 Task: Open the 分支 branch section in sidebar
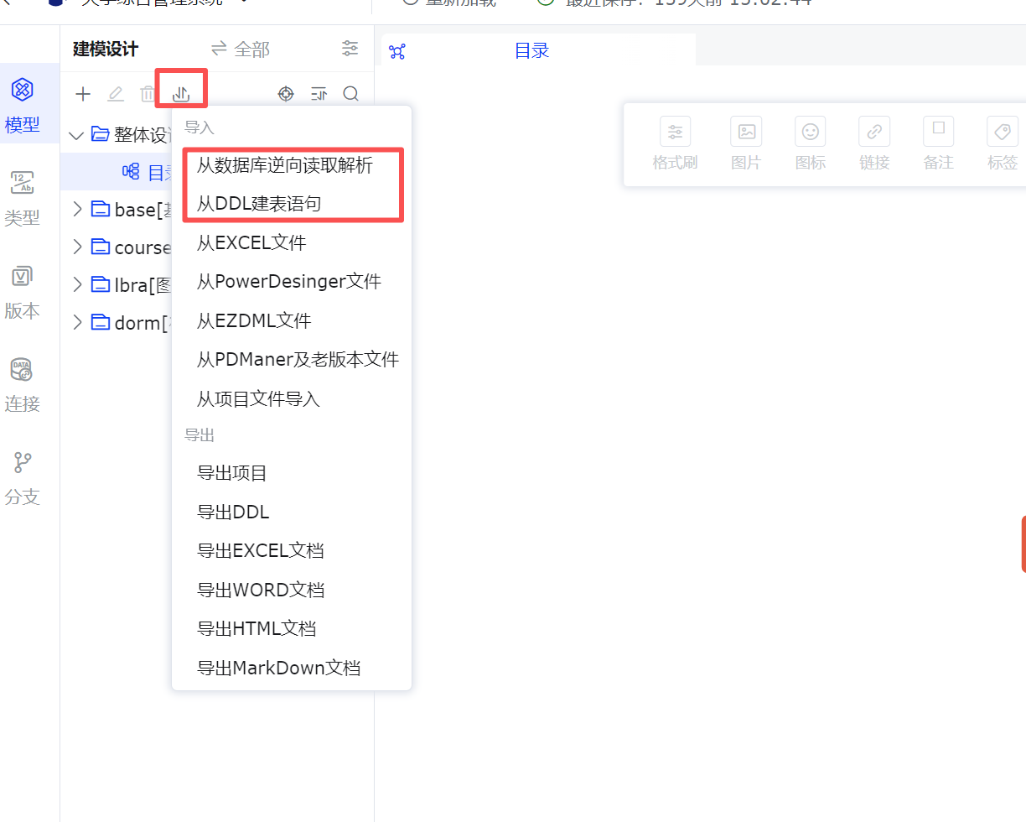click(23, 478)
